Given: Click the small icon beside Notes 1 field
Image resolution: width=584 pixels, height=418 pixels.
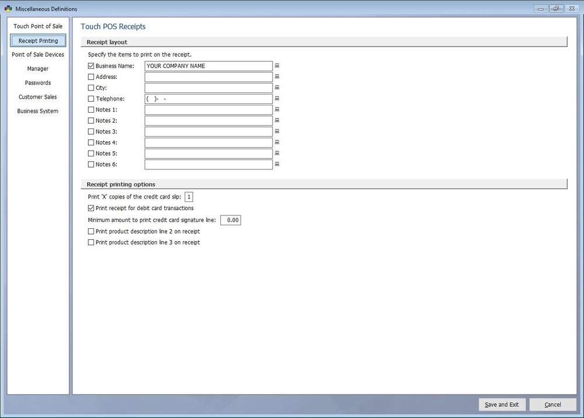Looking at the screenshot, I should 277,110.
